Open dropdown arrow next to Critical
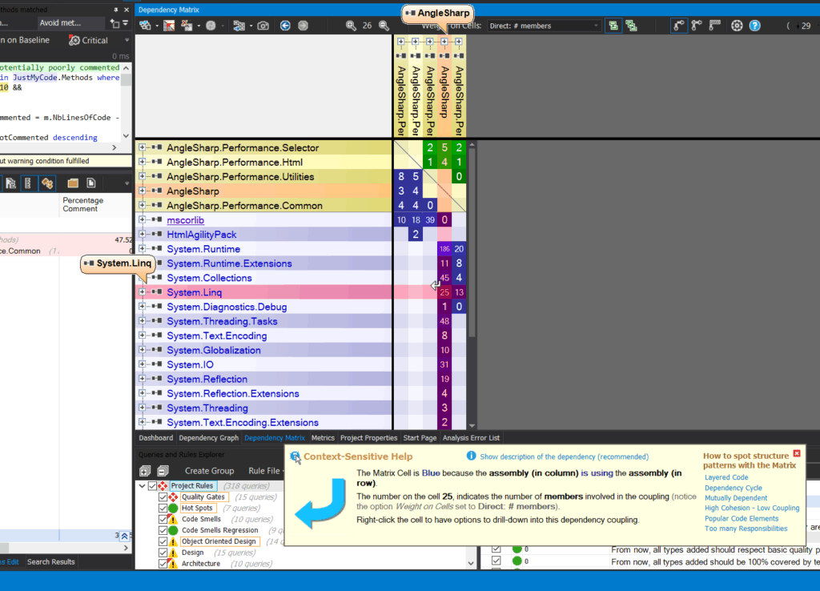 [x=127, y=40]
